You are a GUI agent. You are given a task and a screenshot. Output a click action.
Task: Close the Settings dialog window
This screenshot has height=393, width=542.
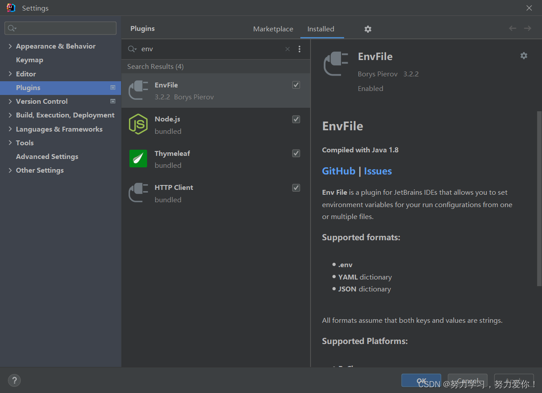pyautogui.click(x=529, y=8)
